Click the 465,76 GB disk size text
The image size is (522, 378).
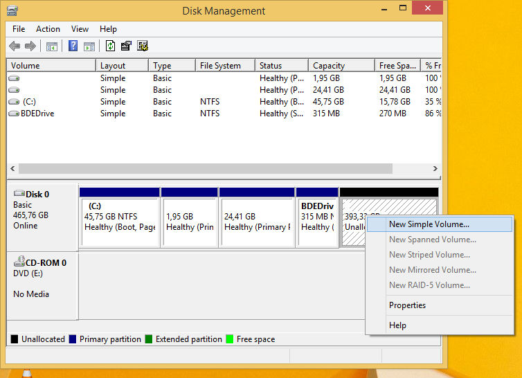coord(30,215)
